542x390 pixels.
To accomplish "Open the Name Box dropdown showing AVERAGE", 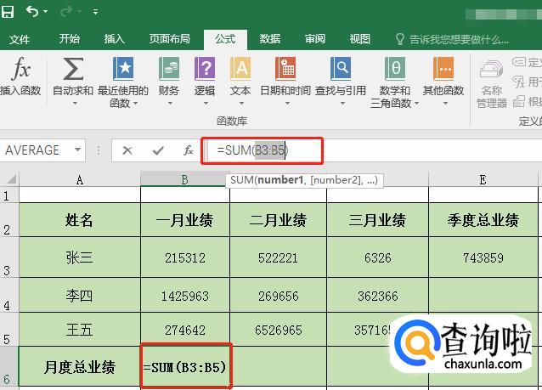I will [x=78, y=150].
